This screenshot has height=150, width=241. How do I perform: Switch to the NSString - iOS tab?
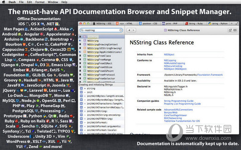coord(102,23)
